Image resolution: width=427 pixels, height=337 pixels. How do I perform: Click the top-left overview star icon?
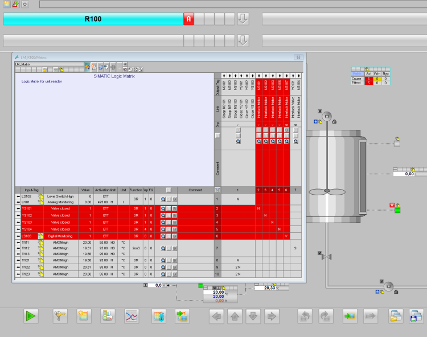(6, 4)
